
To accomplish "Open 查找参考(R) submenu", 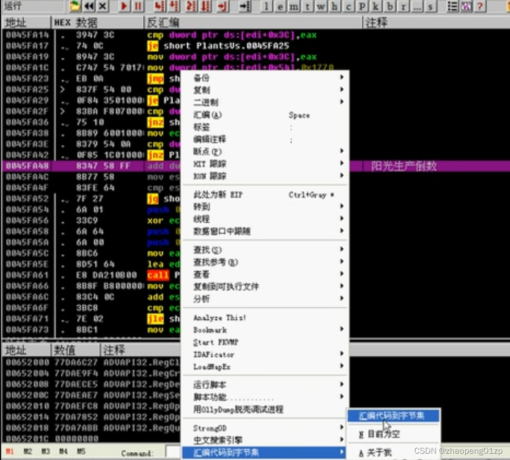I will coord(265,262).
